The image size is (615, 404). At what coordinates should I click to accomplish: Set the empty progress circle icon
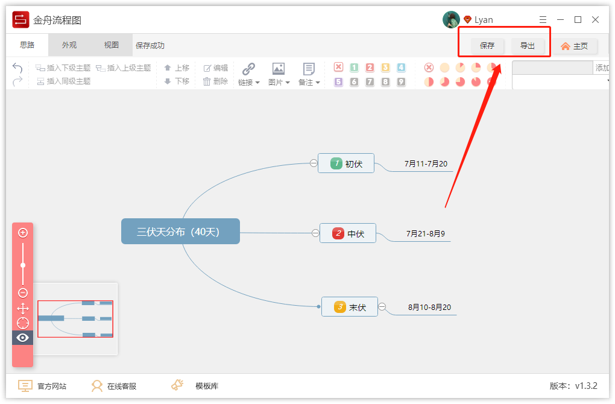point(444,68)
